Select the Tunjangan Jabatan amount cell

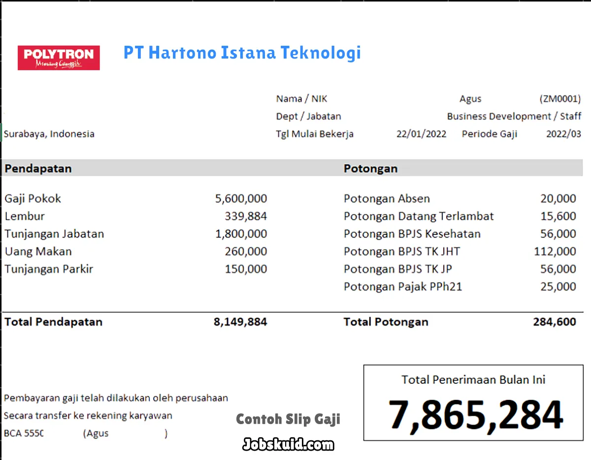[241, 234]
